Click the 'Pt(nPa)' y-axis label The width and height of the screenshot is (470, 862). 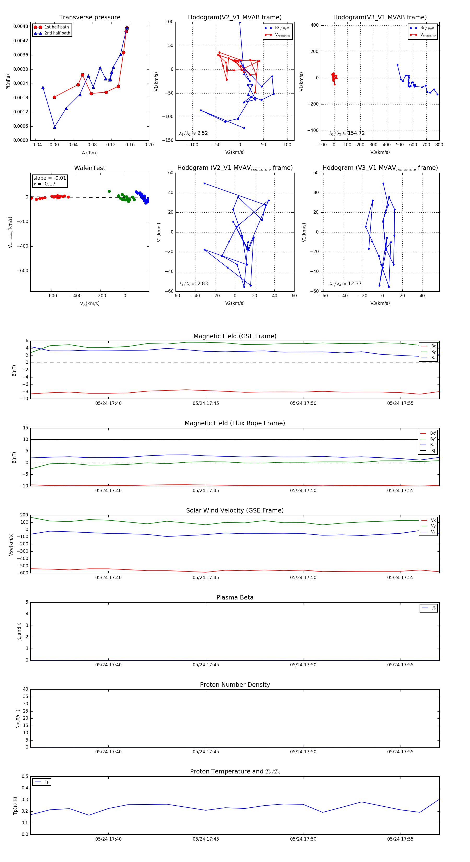pos(8,82)
